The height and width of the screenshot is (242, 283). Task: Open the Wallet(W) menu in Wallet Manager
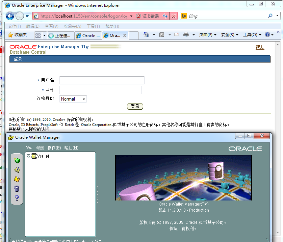(35, 148)
